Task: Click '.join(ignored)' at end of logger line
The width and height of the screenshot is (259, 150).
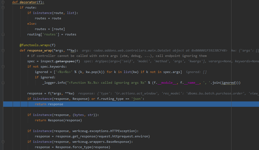Action: [x=225, y=83]
